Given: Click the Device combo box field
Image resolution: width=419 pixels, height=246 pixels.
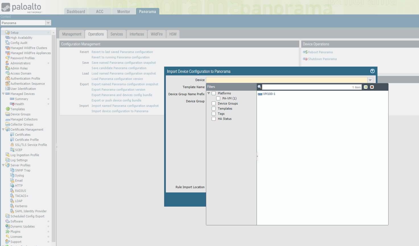Looking at the screenshot, I should coord(287,80).
